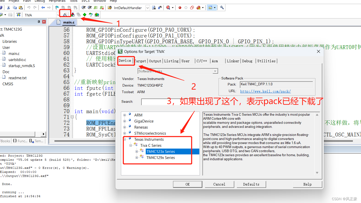The height and width of the screenshot is (203, 361).
Task: Insert breakpoint with solid red dot icon
Action: click(180, 8)
